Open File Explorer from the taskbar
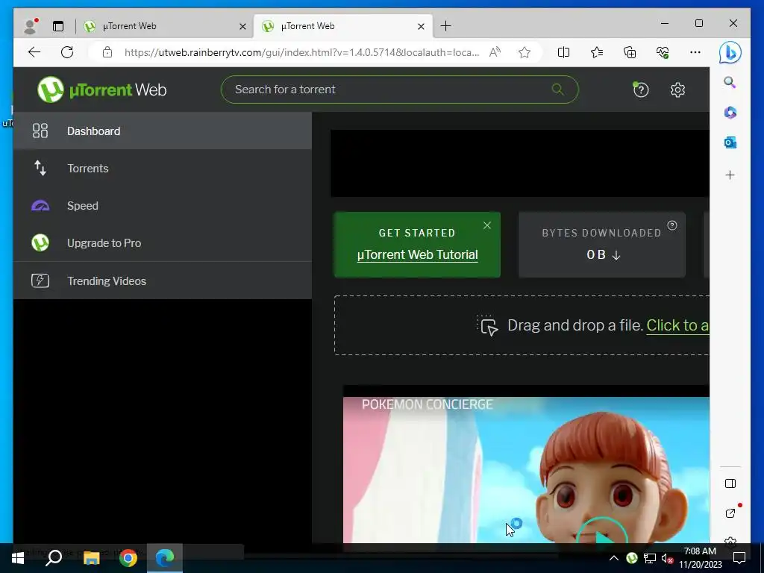Image resolution: width=764 pixels, height=573 pixels. pyautogui.click(x=91, y=558)
